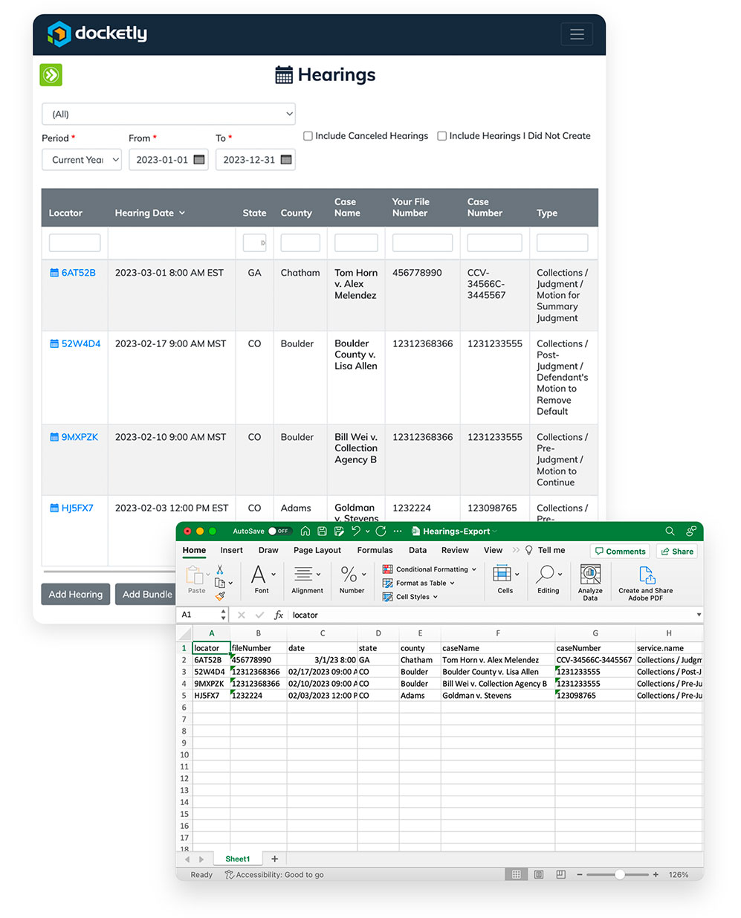
Task: Click the Analyze Data icon
Action: click(590, 574)
